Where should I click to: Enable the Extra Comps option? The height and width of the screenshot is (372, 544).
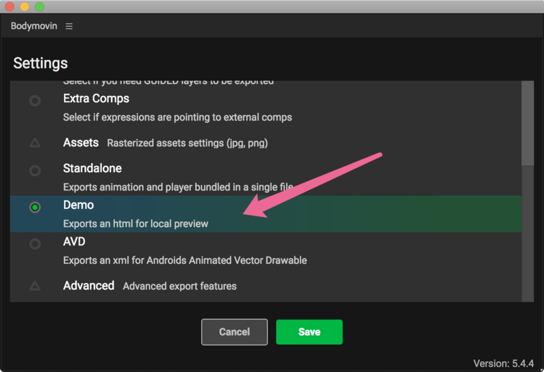click(35, 101)
